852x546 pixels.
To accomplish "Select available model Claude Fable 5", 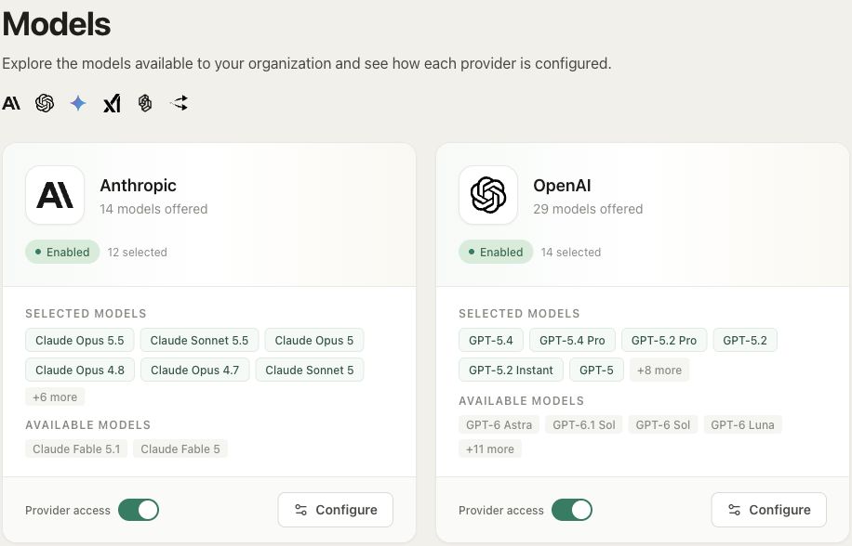I will click(180, 448).
